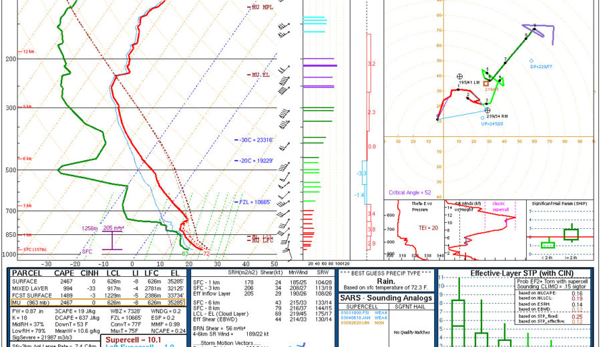The width and height of the screenshot is (601, 347).
Task: Click the WNDG = 0.2 value
Action: tap(166, 312)
